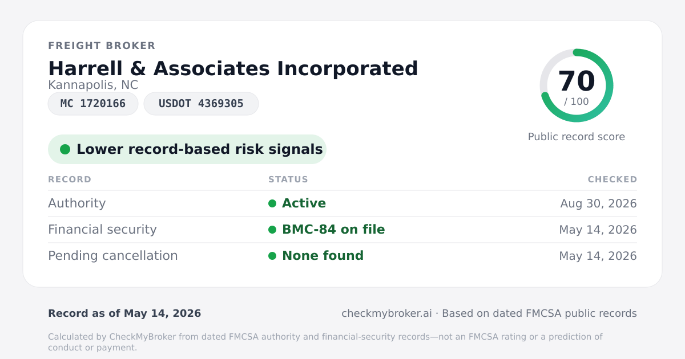The image size is (685, 359).
Task: Select the Financial security record row
Action: [342, 230]
